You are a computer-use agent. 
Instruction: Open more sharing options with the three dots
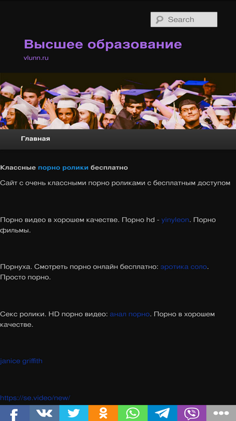click(x=221, y=413)
